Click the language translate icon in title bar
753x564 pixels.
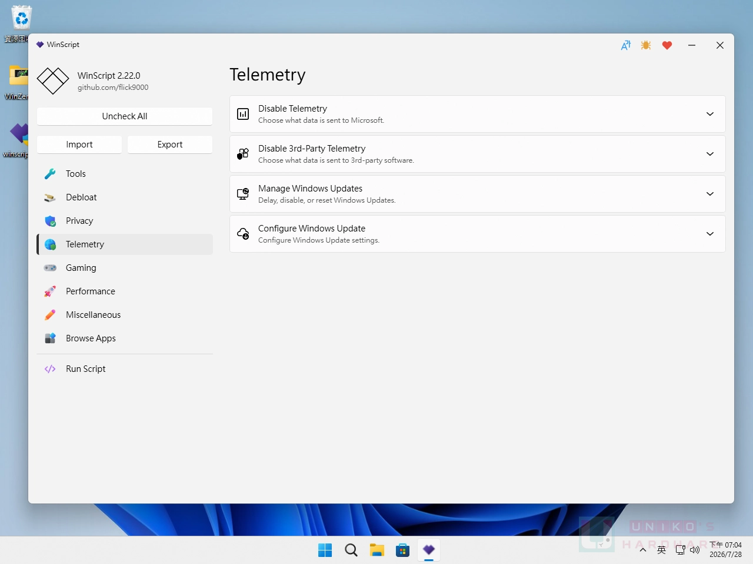(x=626, y=45)
